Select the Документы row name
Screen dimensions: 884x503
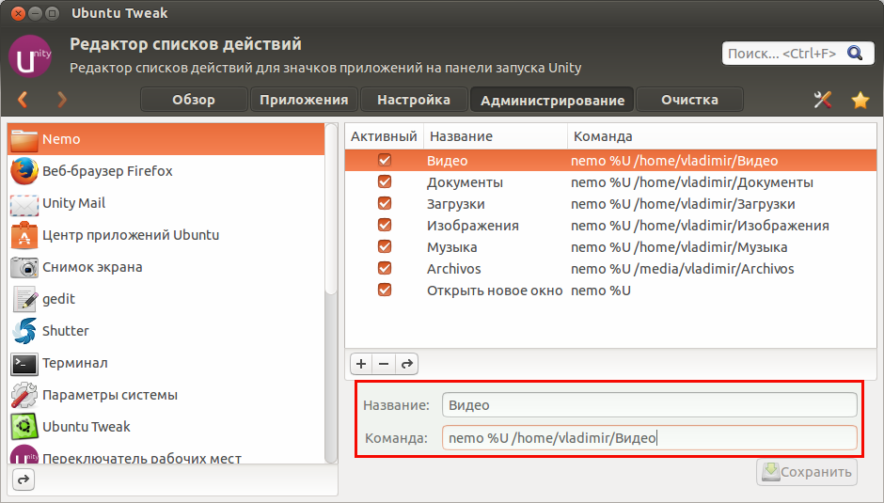click(465, 182)
